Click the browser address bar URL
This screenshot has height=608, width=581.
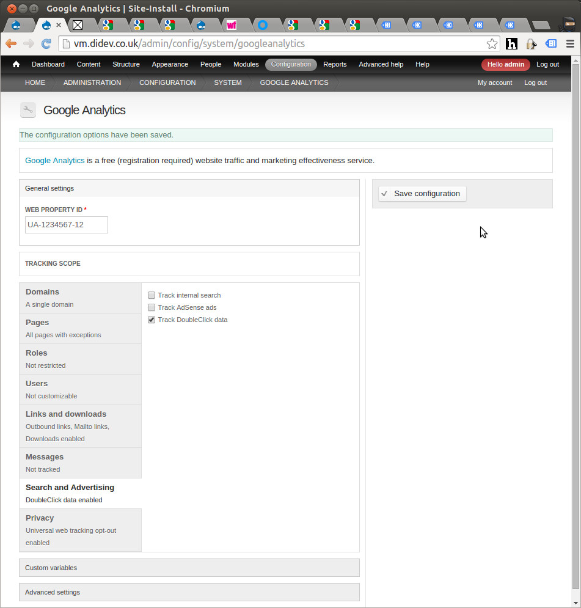click(189, 44)
